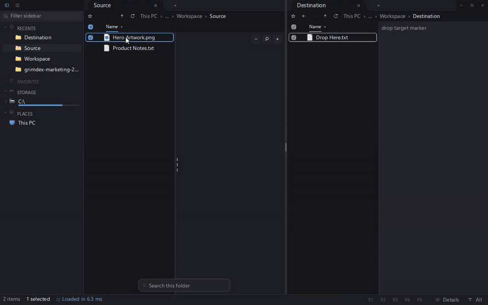Open the Details view mode selector
488x305 pixels.
tap(447, 300)
